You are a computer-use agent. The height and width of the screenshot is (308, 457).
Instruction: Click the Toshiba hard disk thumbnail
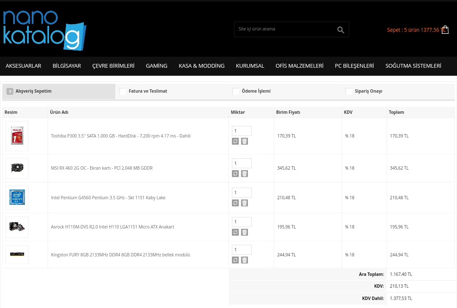click(17, 136)
